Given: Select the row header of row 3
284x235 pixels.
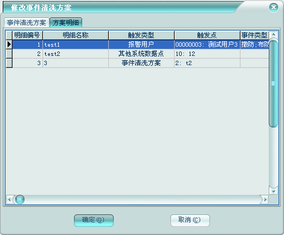Looking at the screenshot, I should 9,63.
